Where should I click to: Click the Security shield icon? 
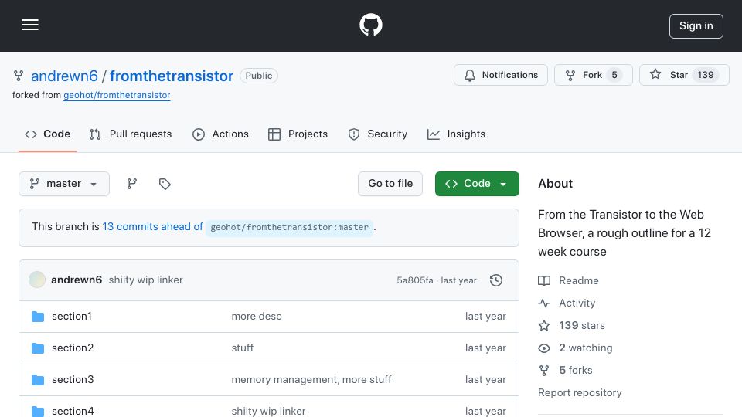354,134
